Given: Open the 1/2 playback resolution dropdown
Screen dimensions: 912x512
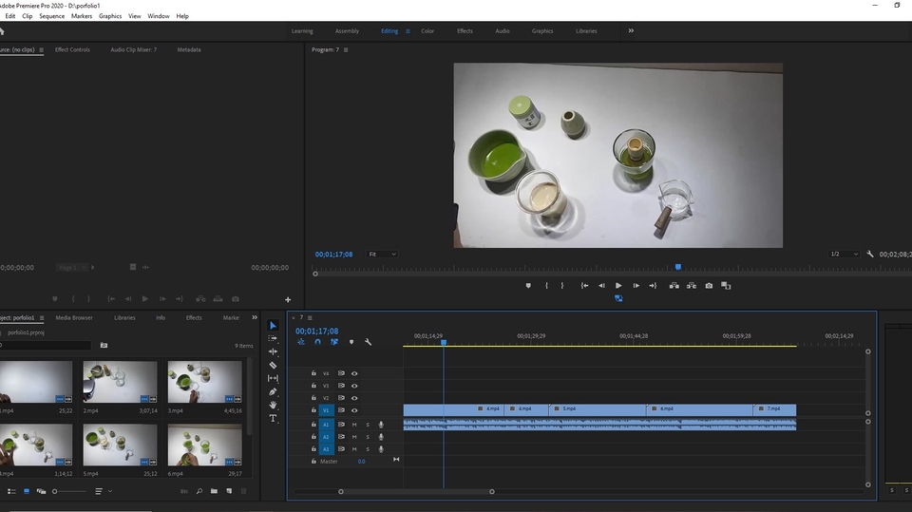Looking at the screenshot, I should click(x=844, y=255).
